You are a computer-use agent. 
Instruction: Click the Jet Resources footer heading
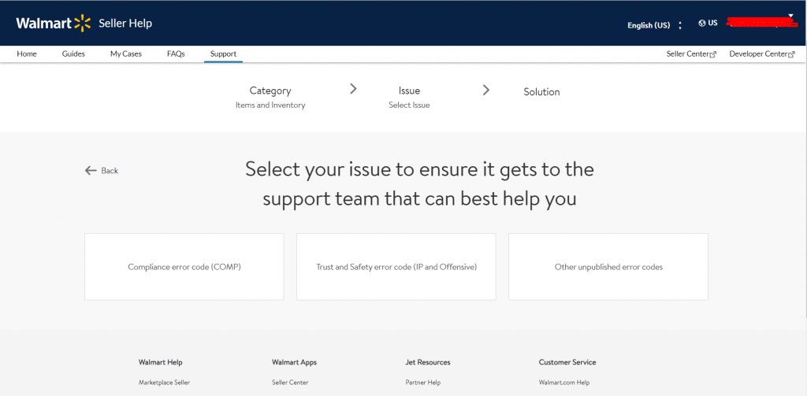428,362
